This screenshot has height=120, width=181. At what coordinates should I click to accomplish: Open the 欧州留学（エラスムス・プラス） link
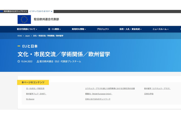pos(157,88)
